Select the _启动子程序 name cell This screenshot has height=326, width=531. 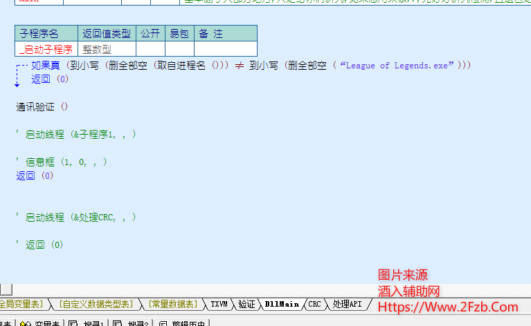click(x=46, y=49)
